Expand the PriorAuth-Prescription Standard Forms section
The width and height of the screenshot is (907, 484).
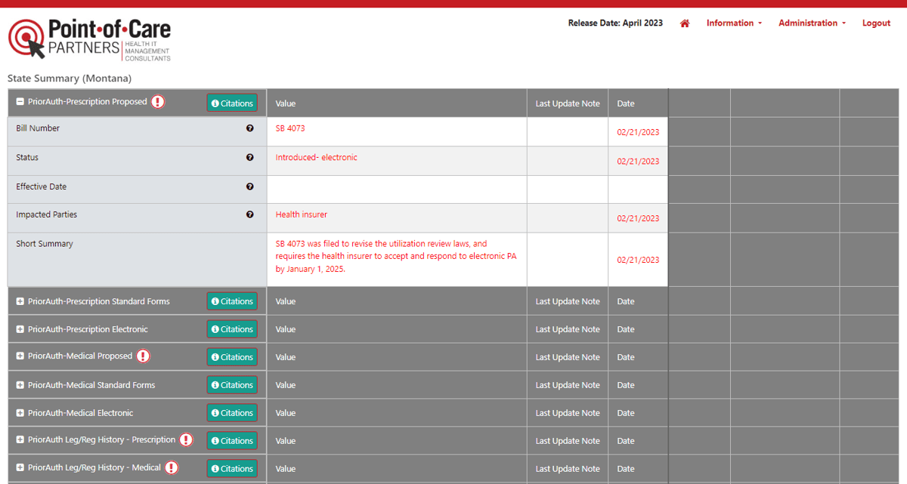click(x=20, y=301)
